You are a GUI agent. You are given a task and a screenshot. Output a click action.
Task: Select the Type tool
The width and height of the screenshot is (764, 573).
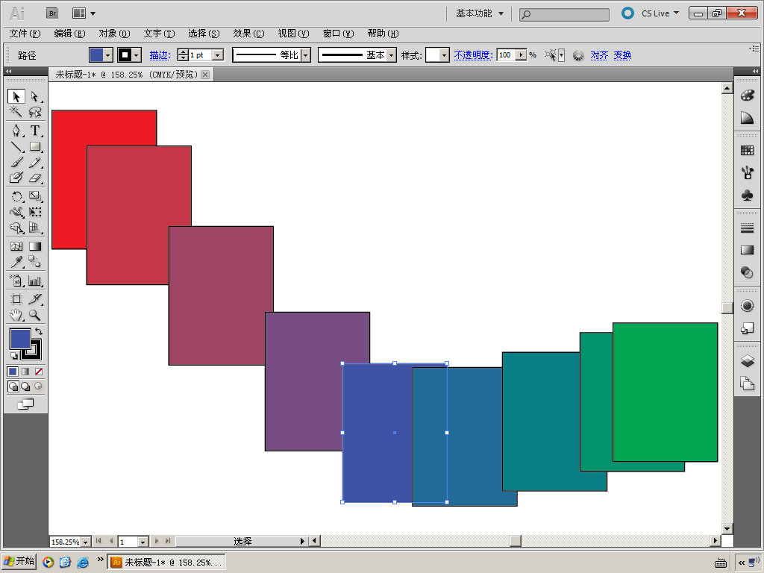[x=34, y=131]
